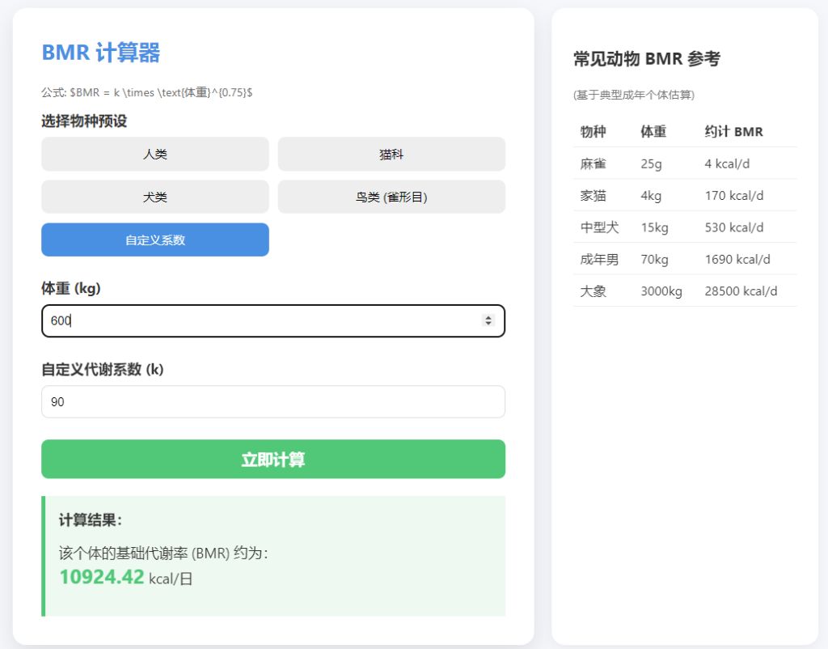The height and width of the screenshot is (649, 828).
Task: Pick the 犬类 species preset
Action: point(154,197)
